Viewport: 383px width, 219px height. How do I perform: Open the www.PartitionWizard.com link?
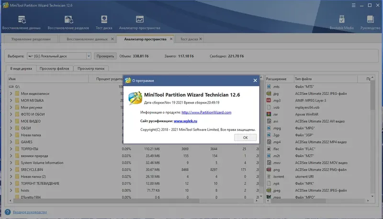206,112
